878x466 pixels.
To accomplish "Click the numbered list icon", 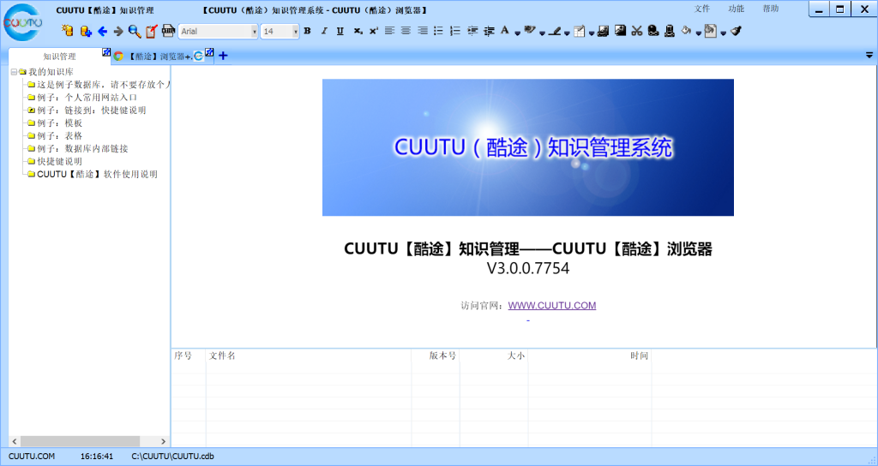I will coord(455,32).
